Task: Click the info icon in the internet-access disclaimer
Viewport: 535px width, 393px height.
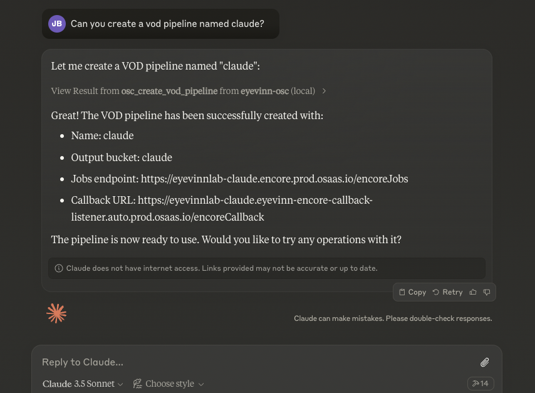Action: [58, 268]
